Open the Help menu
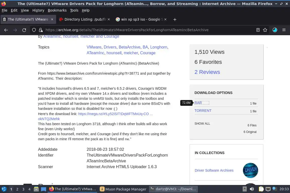 pyautogui.click(x=86, y=10)
